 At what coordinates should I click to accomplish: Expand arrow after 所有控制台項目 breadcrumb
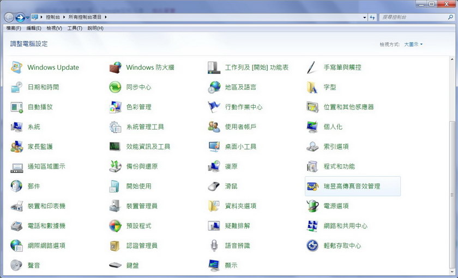pyautogui.click(x=105, y=17)
